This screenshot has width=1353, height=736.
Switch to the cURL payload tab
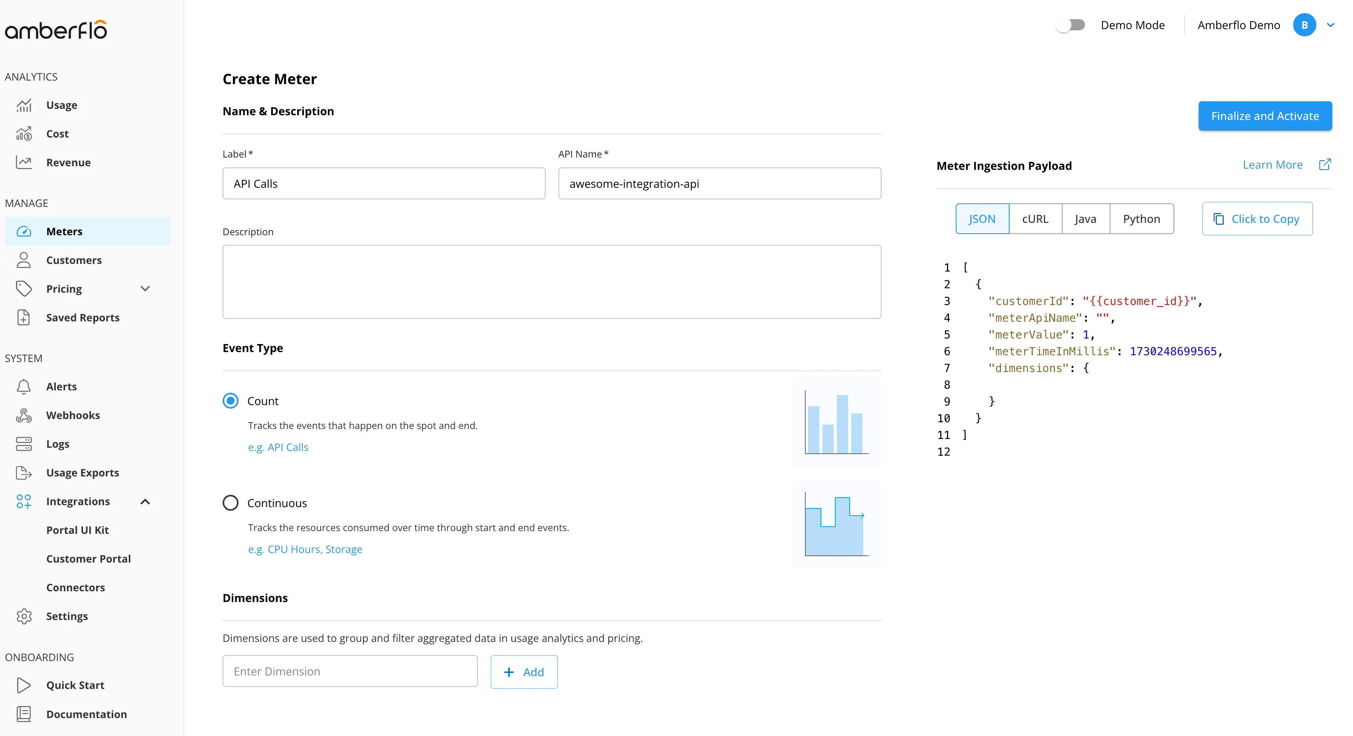[1035, 219]
